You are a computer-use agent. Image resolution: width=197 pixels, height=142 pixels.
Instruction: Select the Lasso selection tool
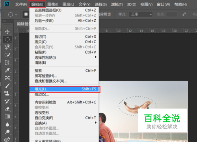tap(7, 47)
